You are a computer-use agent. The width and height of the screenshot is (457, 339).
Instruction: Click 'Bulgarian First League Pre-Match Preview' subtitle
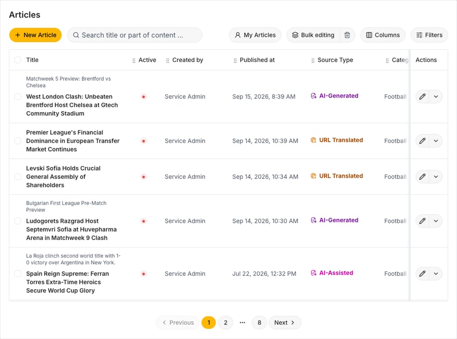coord(66,207)
